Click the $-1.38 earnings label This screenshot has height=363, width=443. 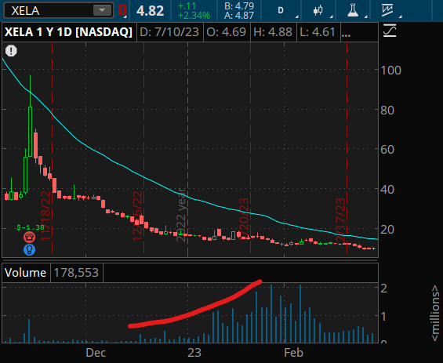click(x=31, y=227)
